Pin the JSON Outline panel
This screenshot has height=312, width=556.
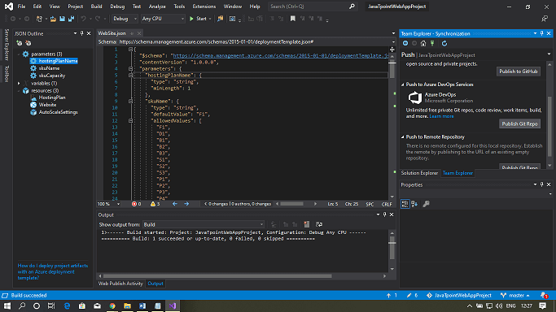pos(82,33)
